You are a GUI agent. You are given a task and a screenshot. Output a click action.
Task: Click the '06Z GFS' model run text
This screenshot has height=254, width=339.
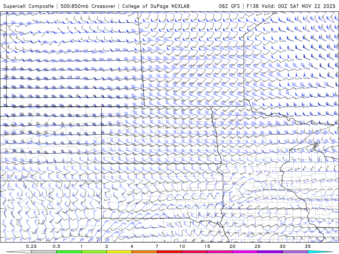tap(229, 6)
